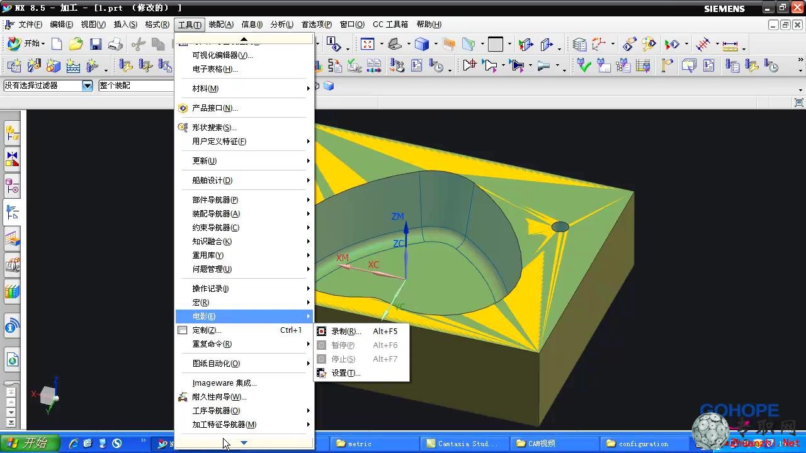
Task: Choose 形状搜索(S)... menu entry
Action: click(x=244, y=128)
